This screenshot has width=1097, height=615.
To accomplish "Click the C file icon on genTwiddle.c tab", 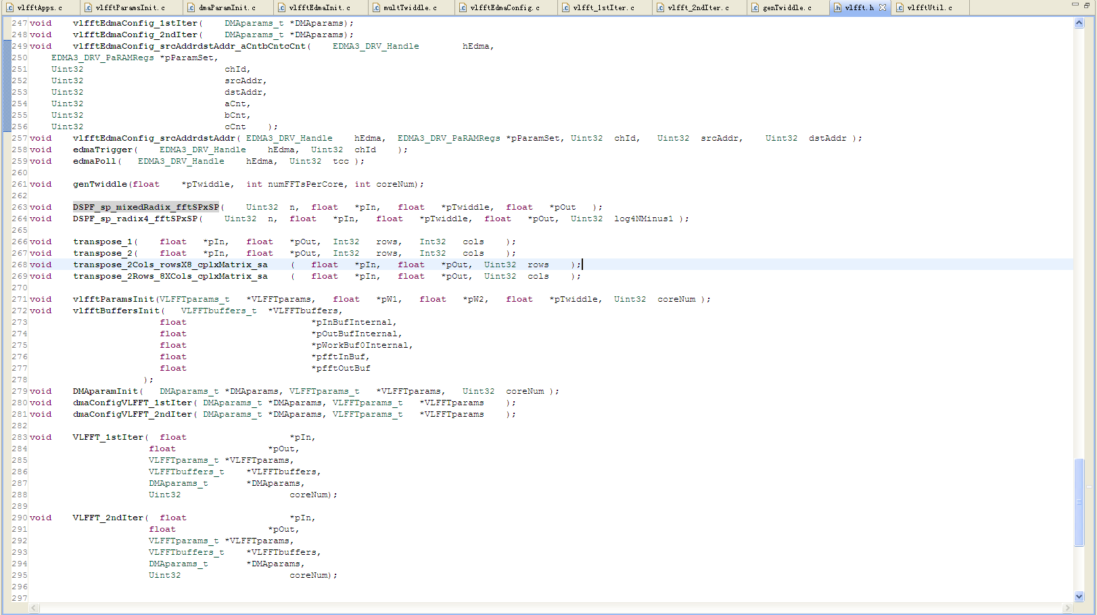I will 755,7.
